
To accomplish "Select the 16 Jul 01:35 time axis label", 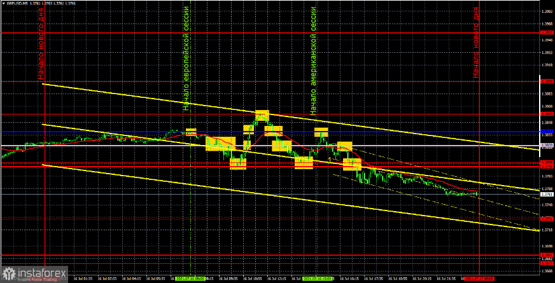I will pyautogui.click(x=83, y=279).
